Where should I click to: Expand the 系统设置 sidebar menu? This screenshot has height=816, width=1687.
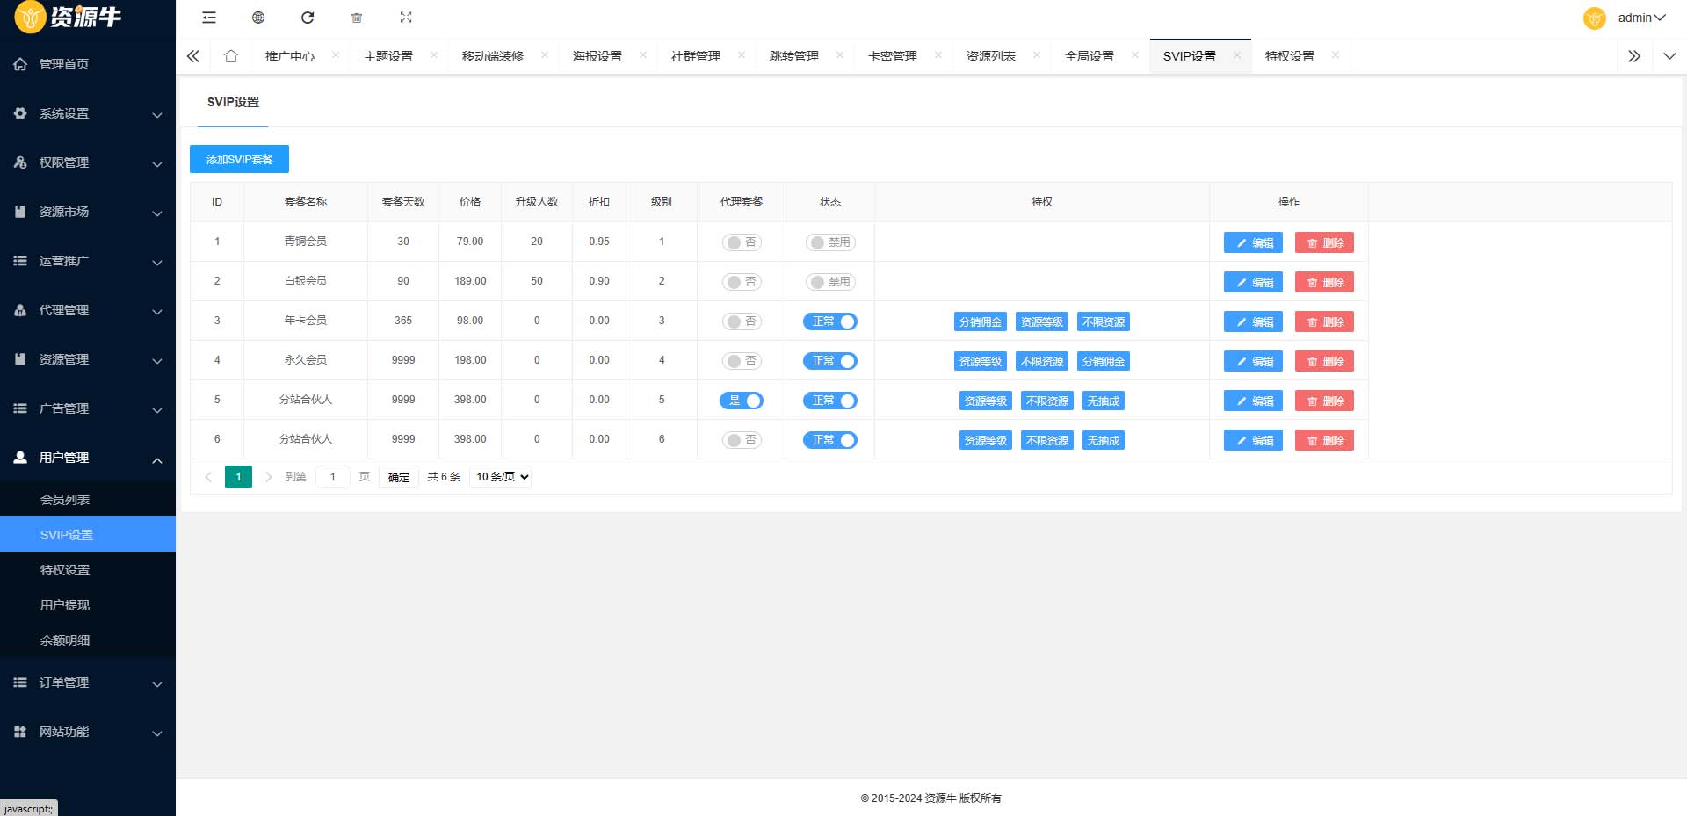(x=62, y=113)
